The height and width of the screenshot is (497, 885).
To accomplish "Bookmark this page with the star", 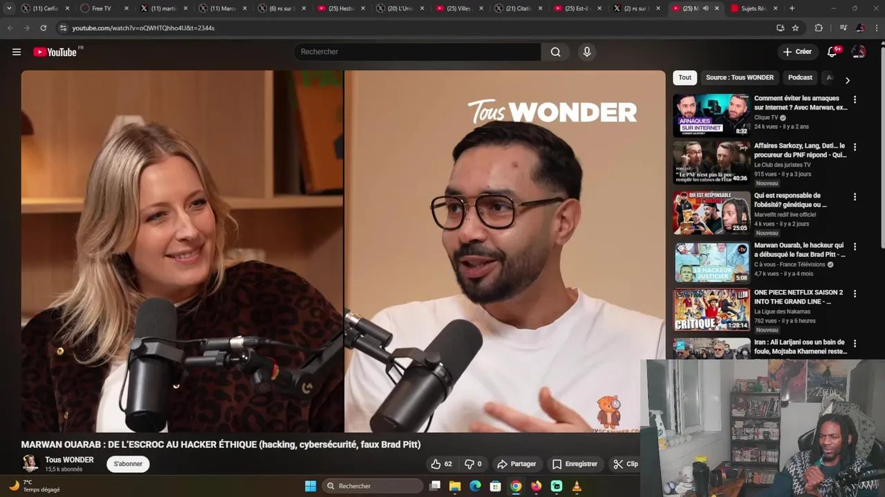I will pyautogui.click(x=795, y=28).
